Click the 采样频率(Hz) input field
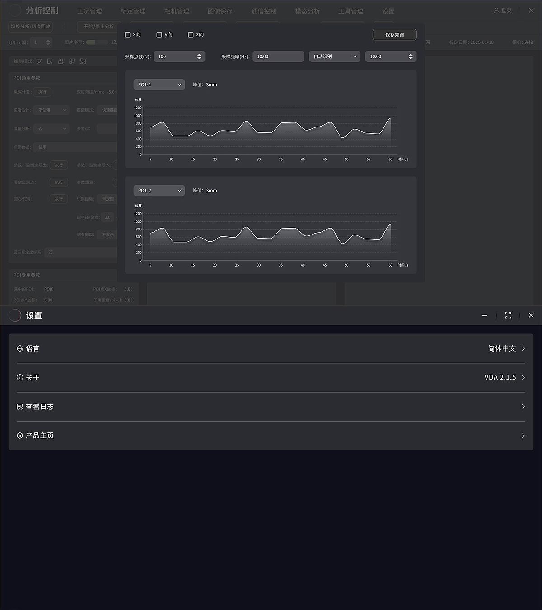 278,56
